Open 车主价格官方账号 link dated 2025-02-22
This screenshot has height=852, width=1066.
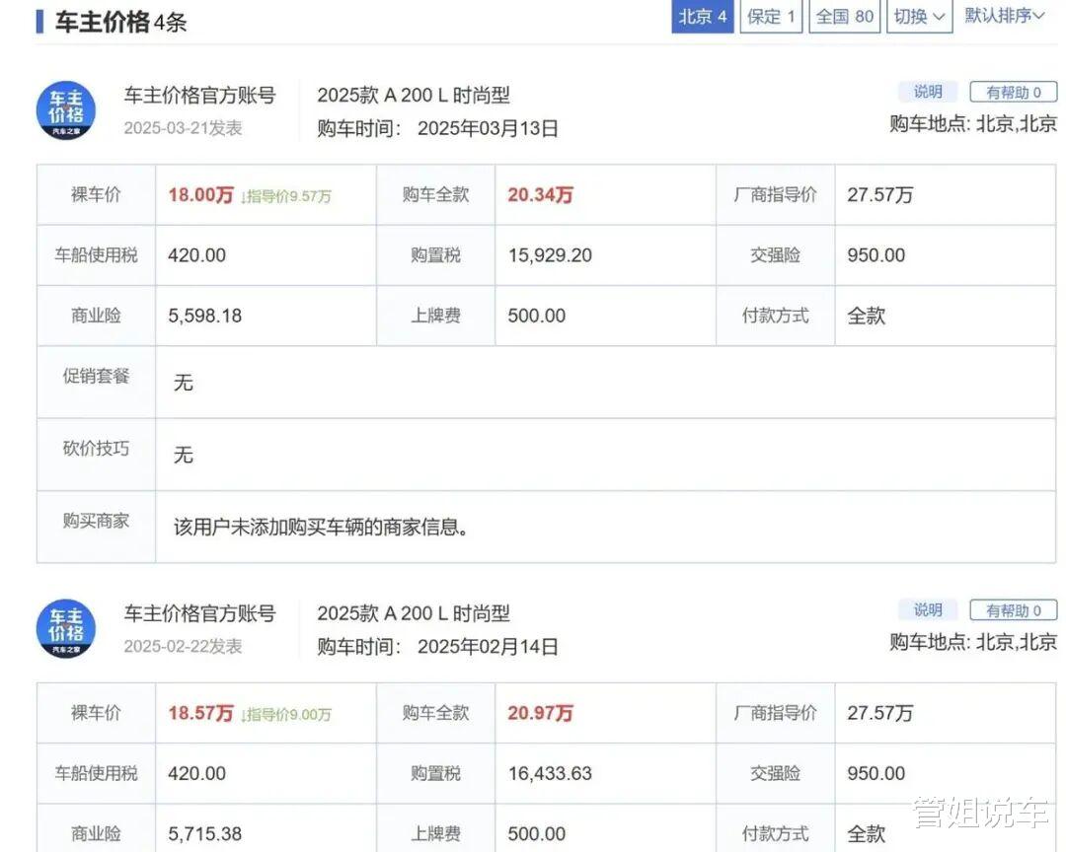point(199,613)
